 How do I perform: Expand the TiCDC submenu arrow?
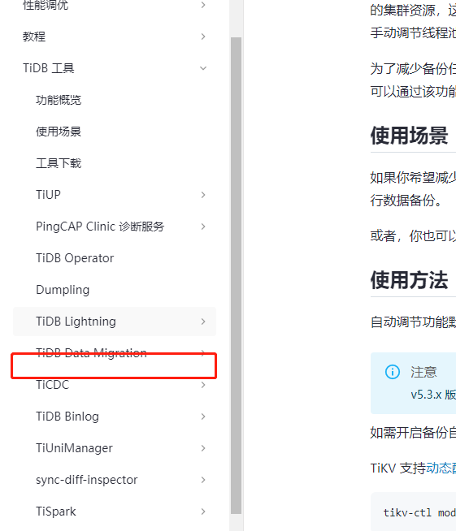203,385
